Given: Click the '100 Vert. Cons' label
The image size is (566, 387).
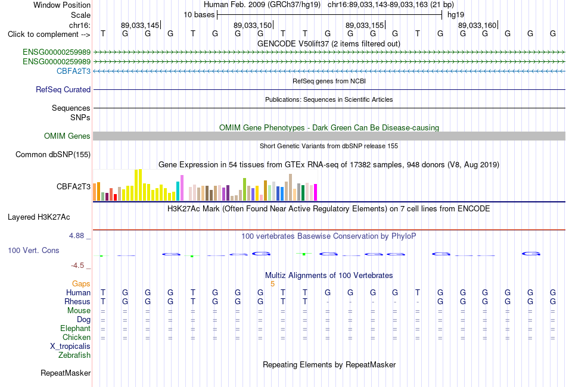Looking at the screenshot, I should click(x=33, y=250).
